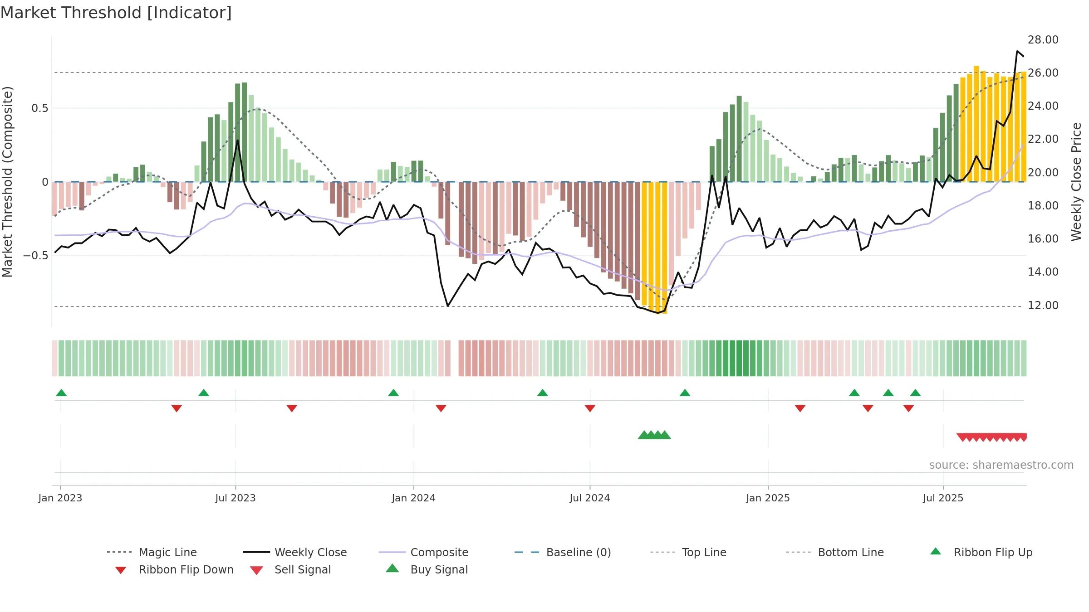Toggle the Sell Signal legend entry

pyautogui.click(x=290, y=569)
